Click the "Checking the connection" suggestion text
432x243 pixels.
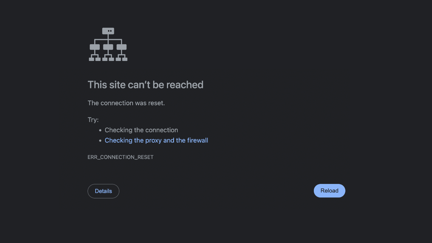[141, 130]
